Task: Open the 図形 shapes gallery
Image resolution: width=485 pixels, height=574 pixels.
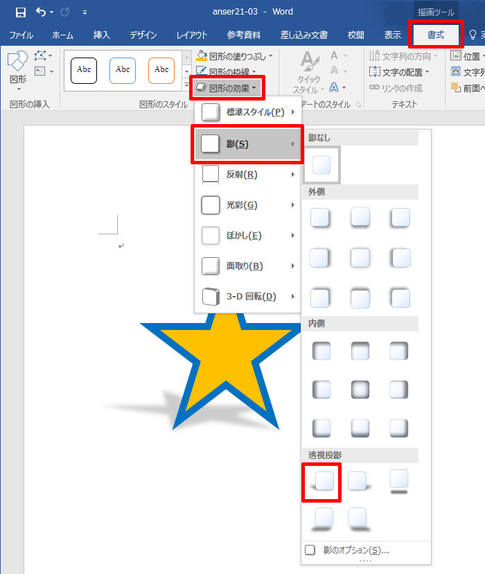Action: [x=17, y=71]
